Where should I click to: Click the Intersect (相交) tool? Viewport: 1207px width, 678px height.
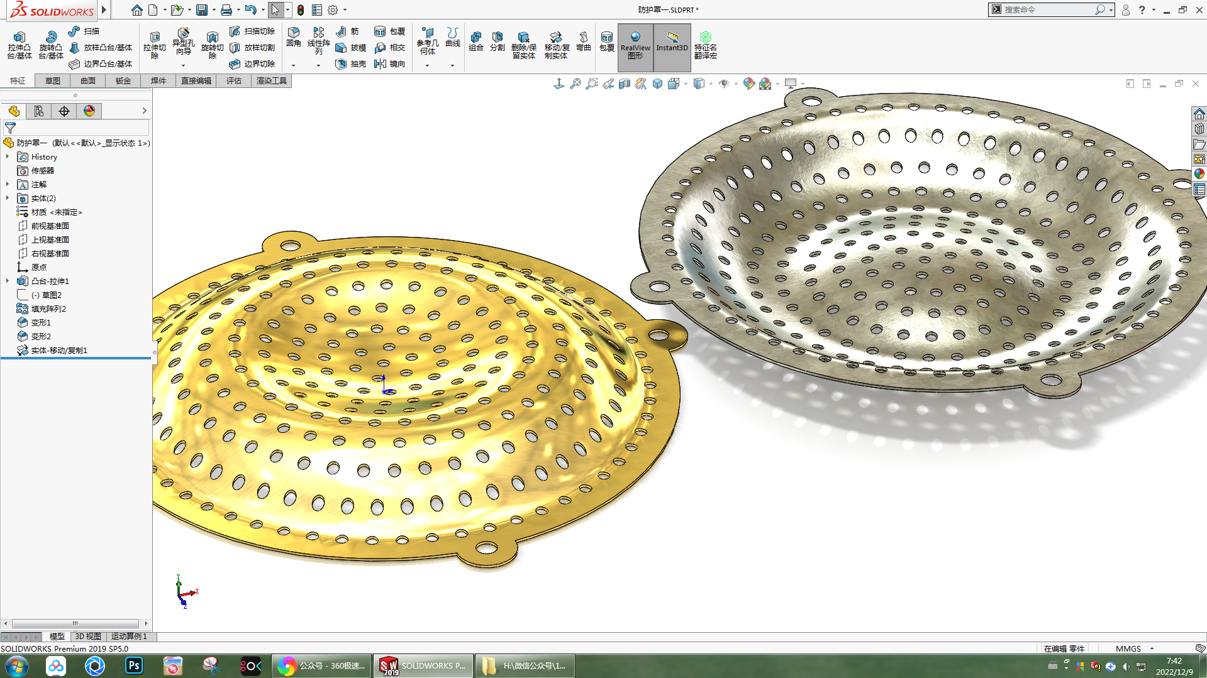click(x=389, y=47)
